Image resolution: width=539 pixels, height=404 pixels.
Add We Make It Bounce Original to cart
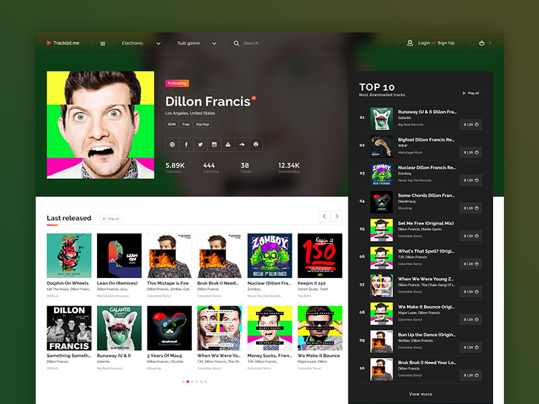470,319
